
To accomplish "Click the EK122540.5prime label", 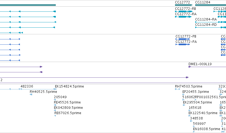I will click(203, 113).
